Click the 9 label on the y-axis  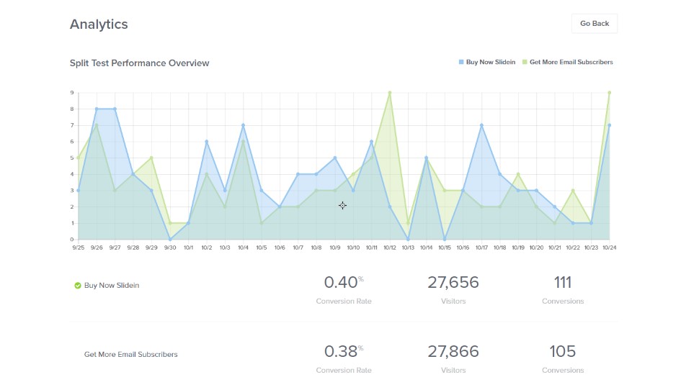pyautogui.click(x=72, y=93)
